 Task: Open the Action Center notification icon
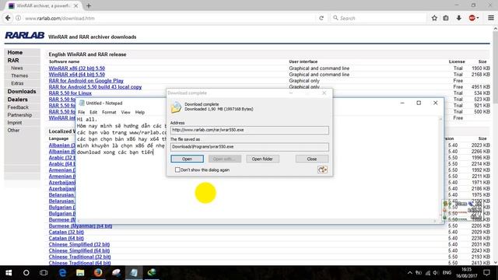[x=486, y=273]
